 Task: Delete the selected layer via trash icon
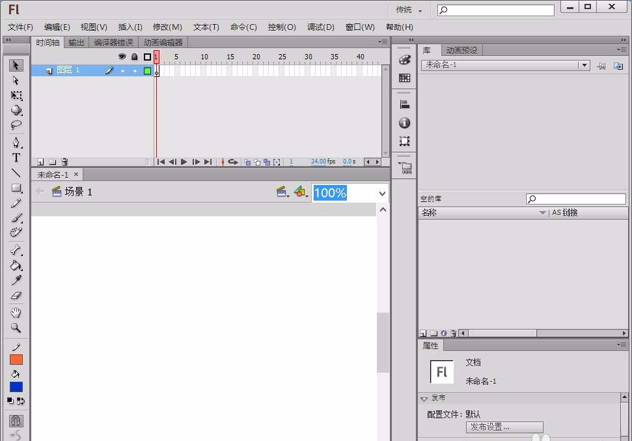[x=64, y=162]
